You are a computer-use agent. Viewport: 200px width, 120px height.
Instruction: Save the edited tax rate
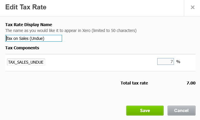[x=145, y=111]
